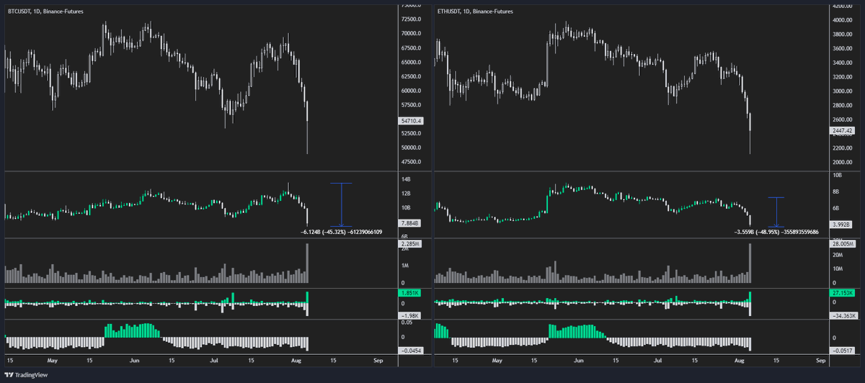
Task: Click the -0.0517 funding rate label
Action: tap(841, 350)
